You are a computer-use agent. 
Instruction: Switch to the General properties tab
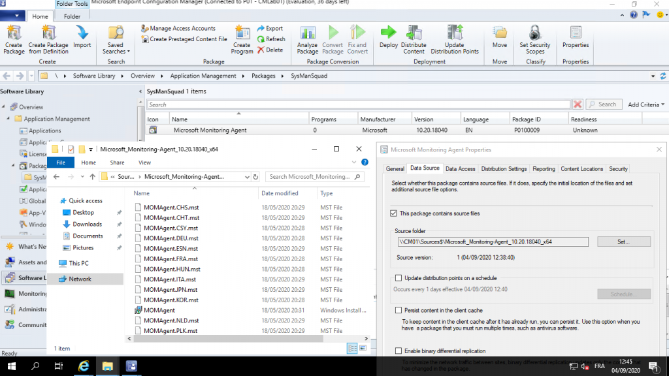click(x=395, y=169)
